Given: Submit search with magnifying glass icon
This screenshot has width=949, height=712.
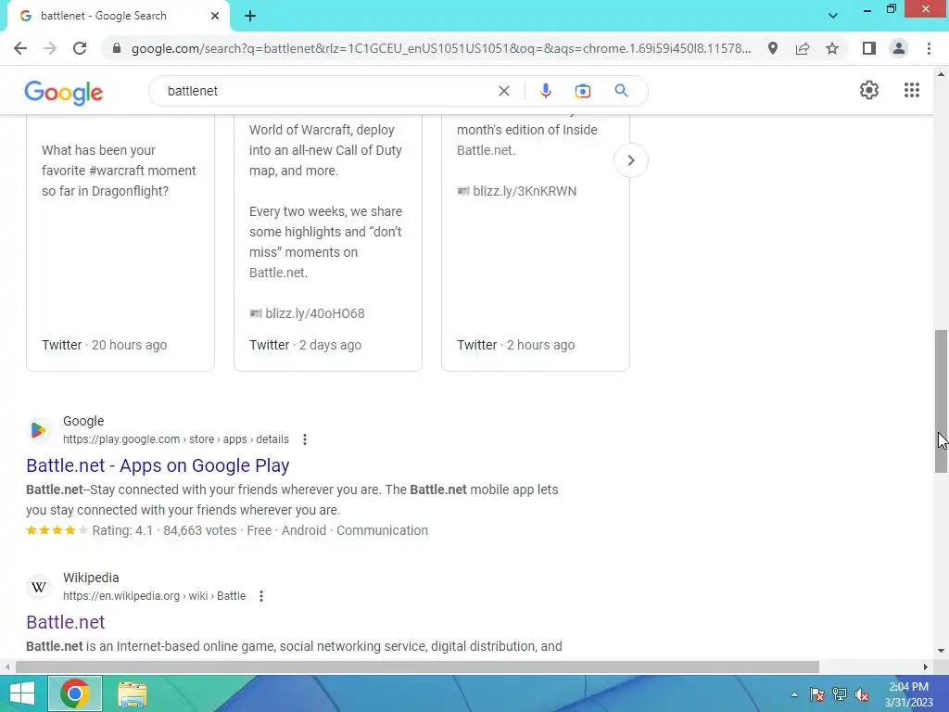Looking at the screenshot, I should point(621,91).
